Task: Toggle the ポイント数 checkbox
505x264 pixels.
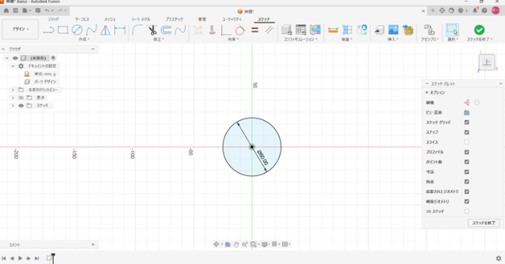Action: pyautogui.click(x=467, y=162)
